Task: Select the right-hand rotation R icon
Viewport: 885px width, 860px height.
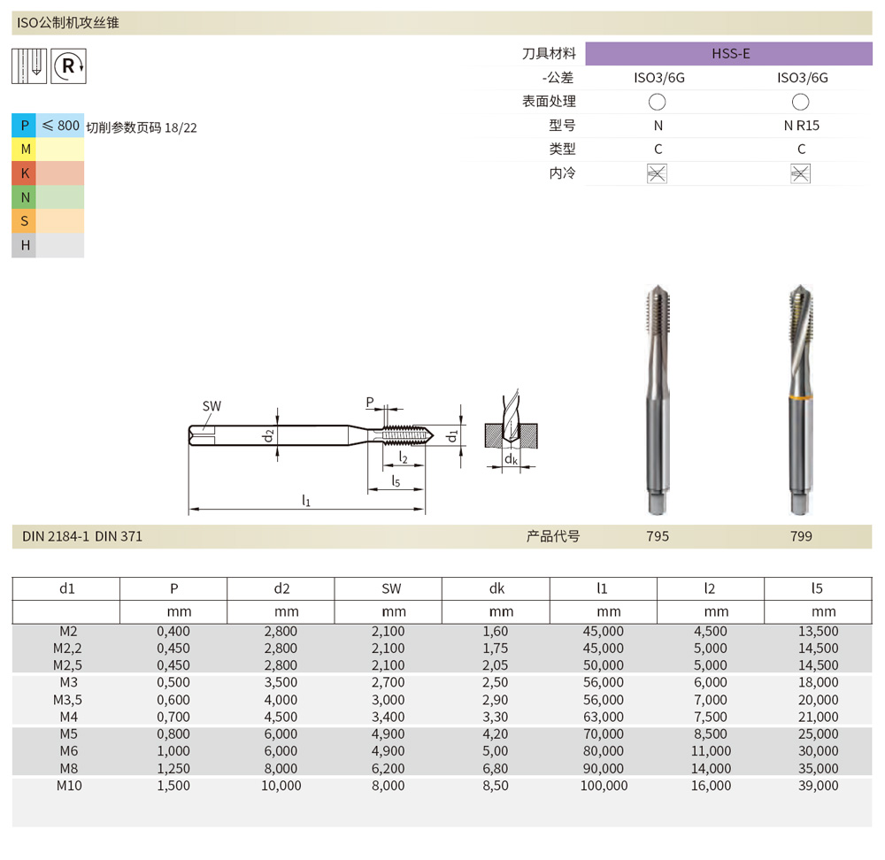Action: pyautogui.click(x=68, y=65)
